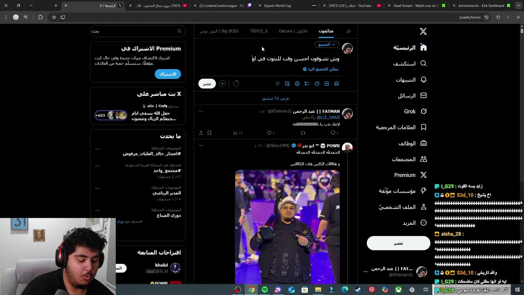Click Grok enhance icon in composer

pos(317,84)
